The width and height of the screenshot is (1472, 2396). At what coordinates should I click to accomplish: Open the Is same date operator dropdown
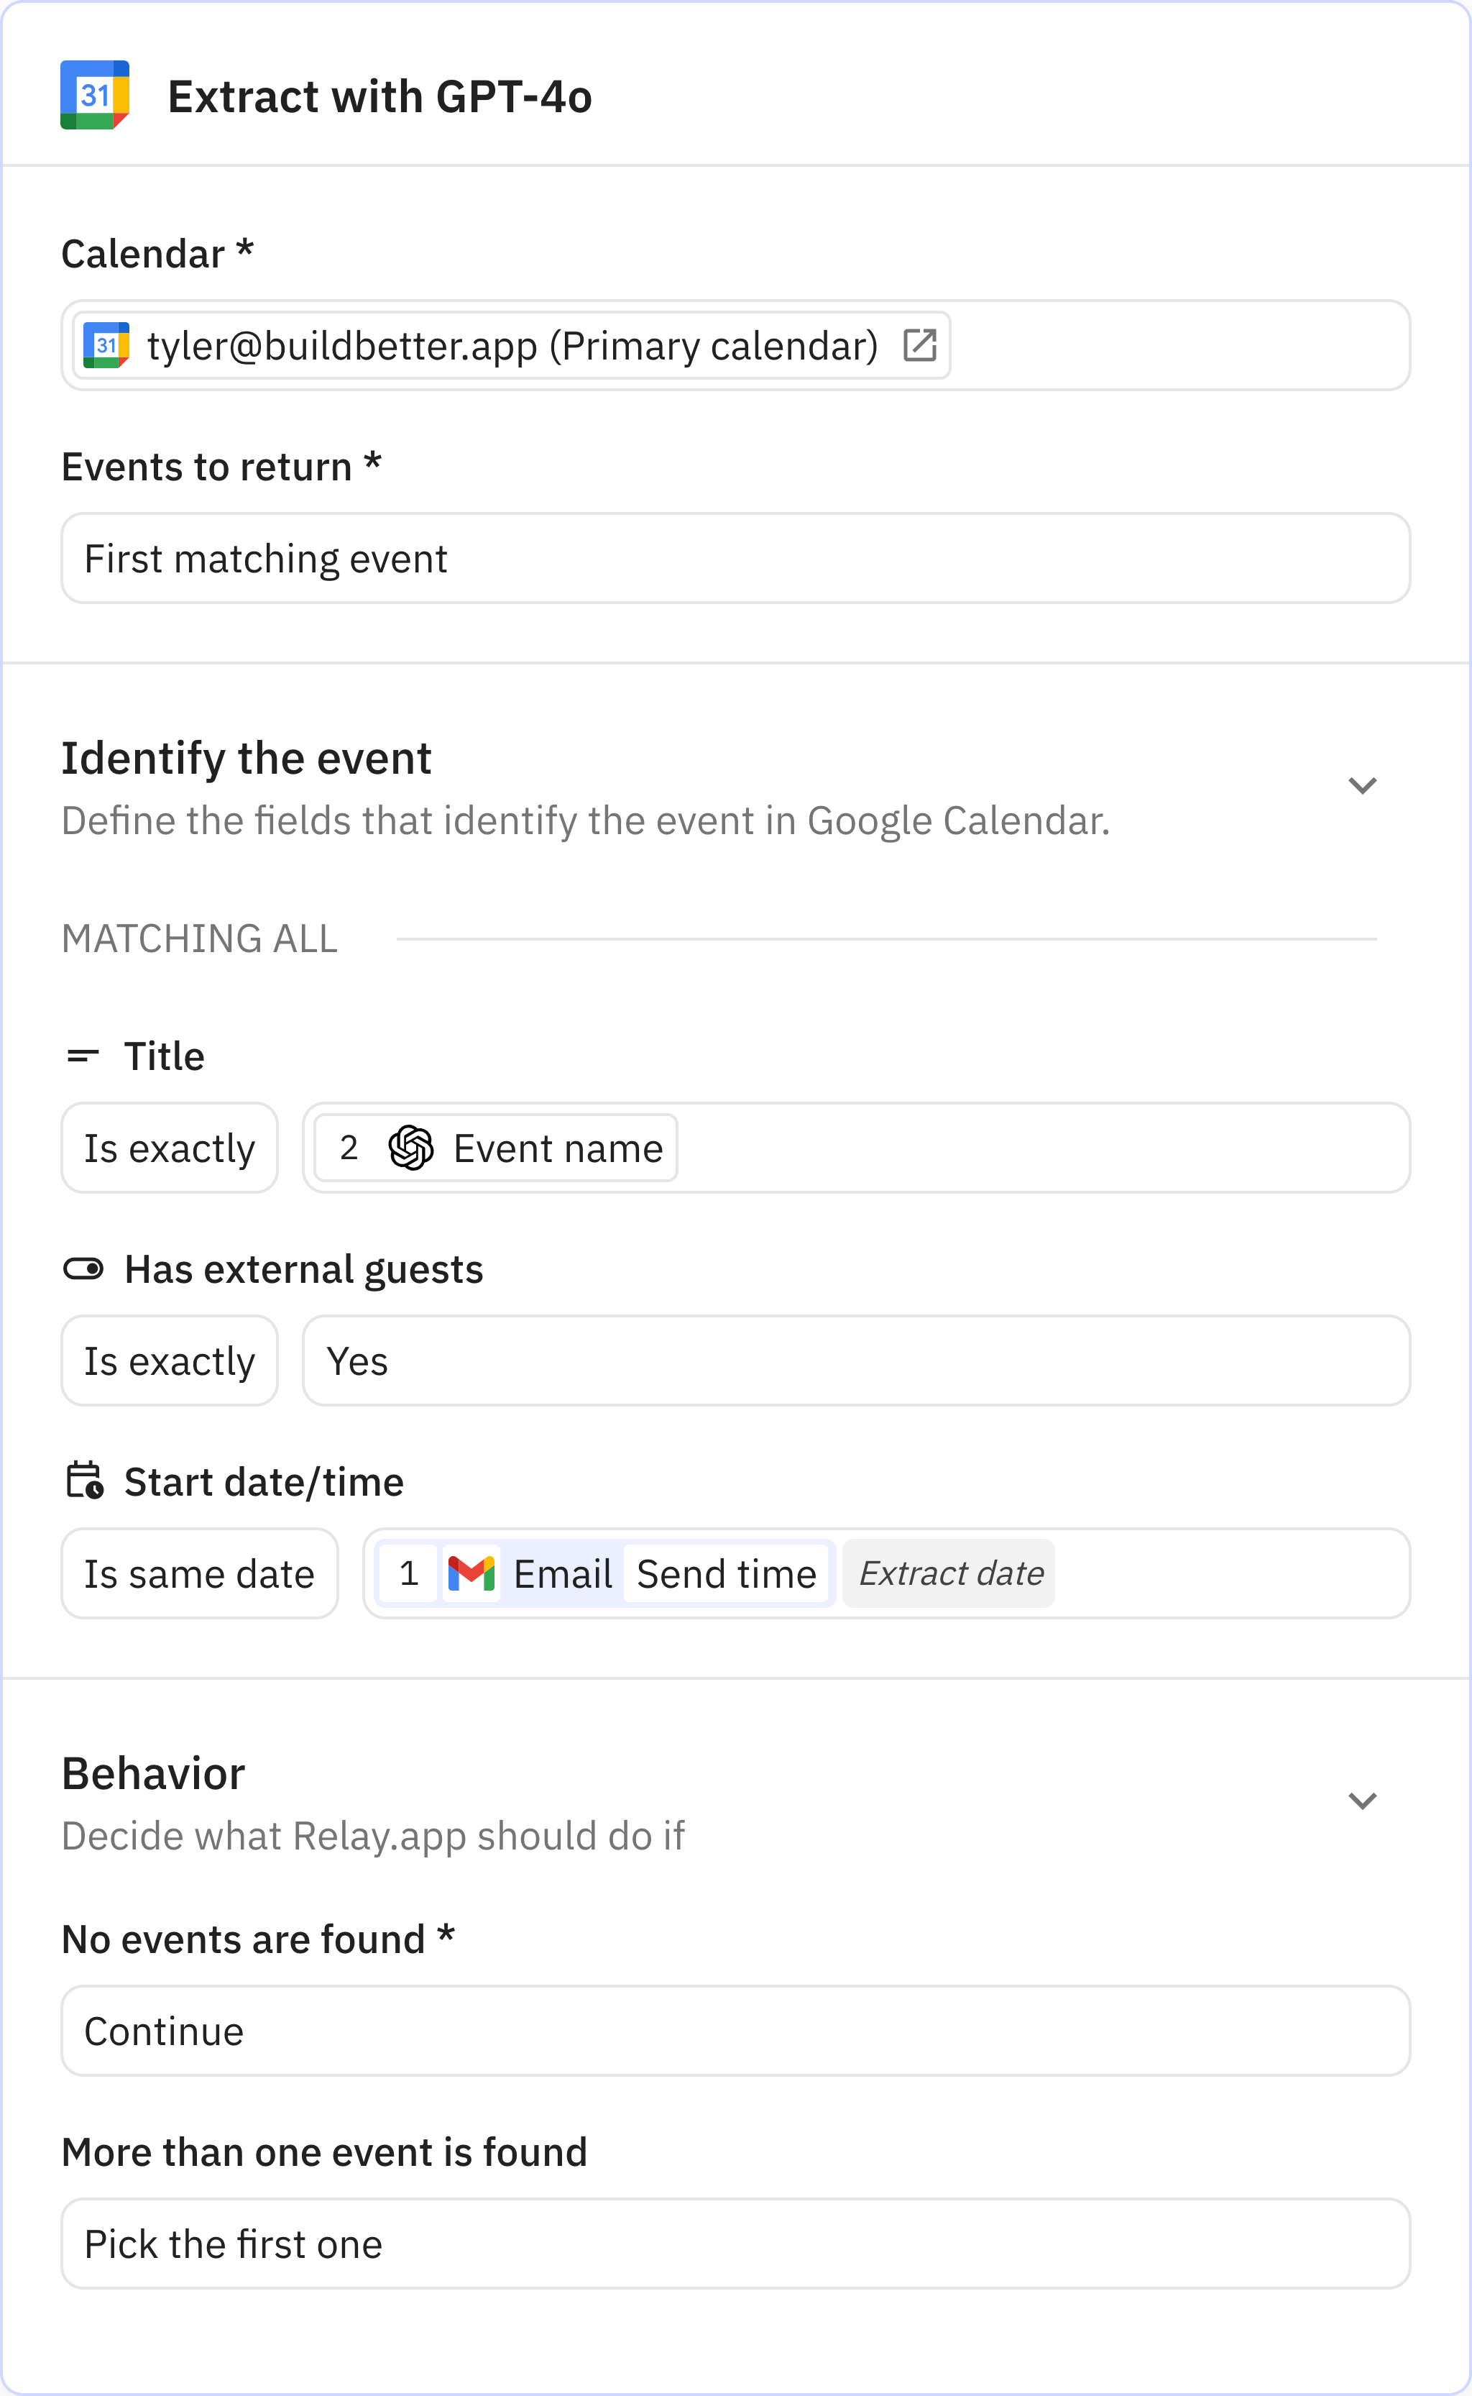point(200,1572)
